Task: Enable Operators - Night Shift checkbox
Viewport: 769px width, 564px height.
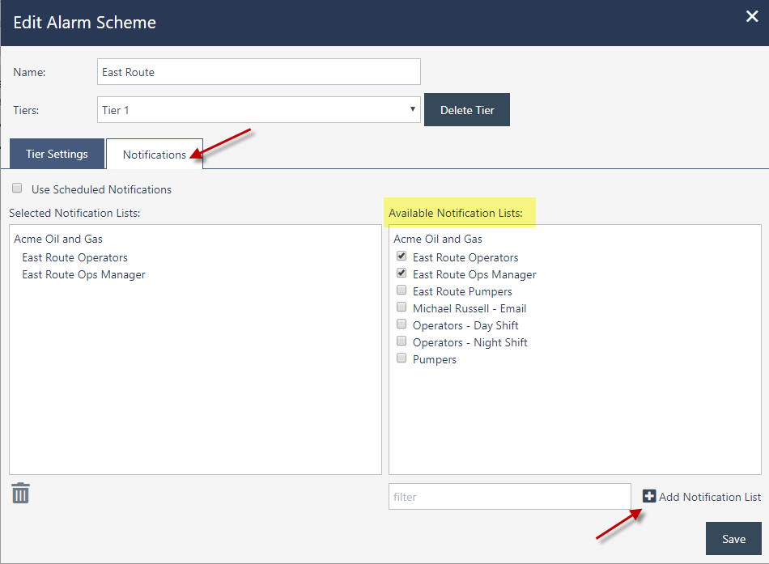Action: [x=401, y=341]
